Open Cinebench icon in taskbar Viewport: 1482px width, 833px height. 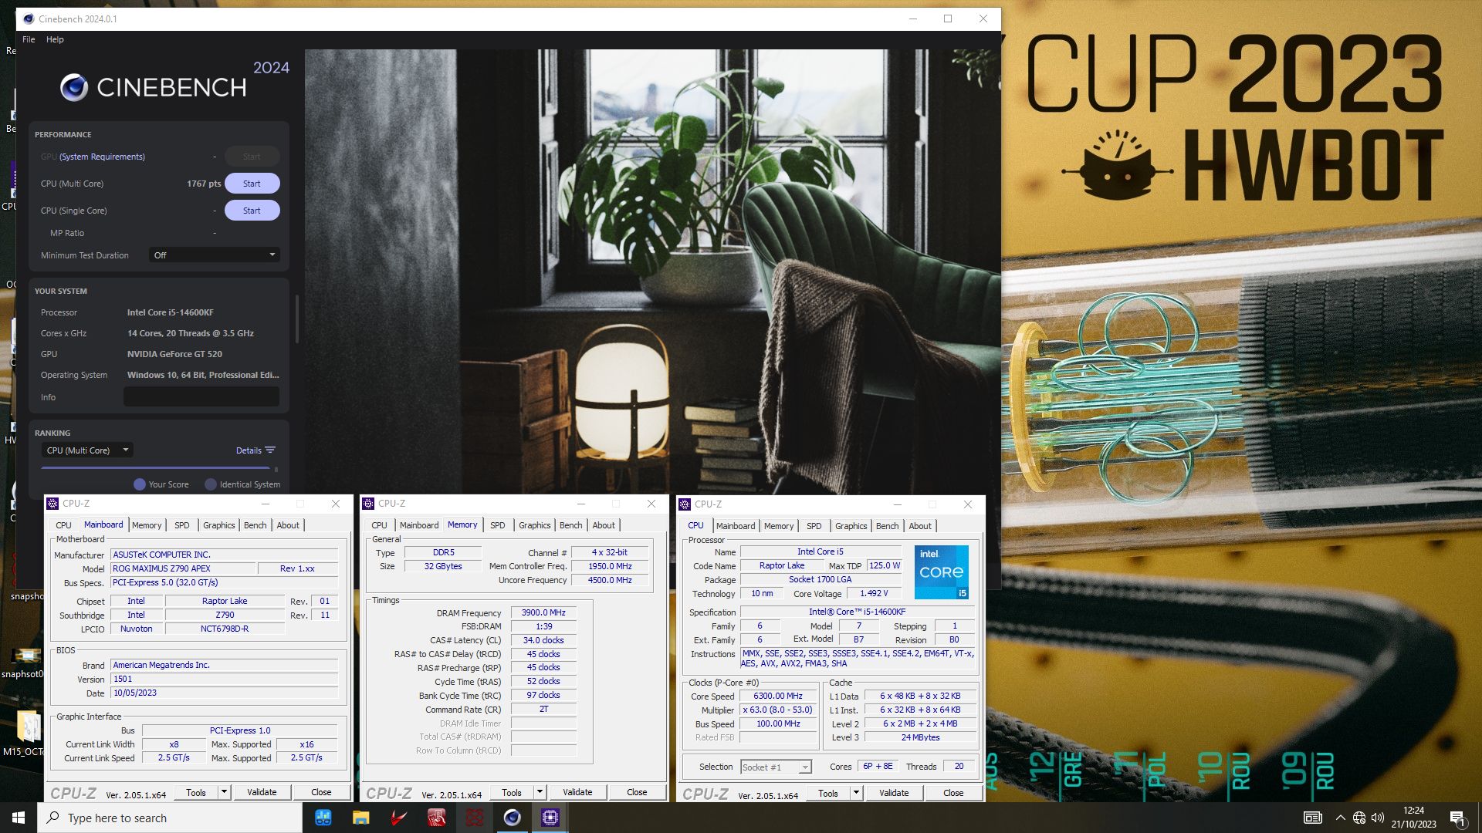[x=512, y=818]
